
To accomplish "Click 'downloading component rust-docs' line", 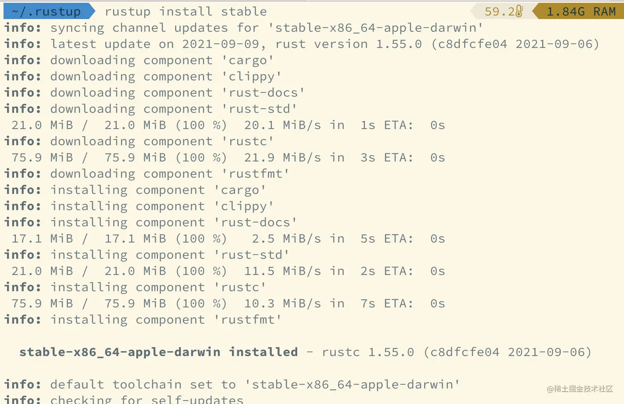I will [x=154, y=92].
